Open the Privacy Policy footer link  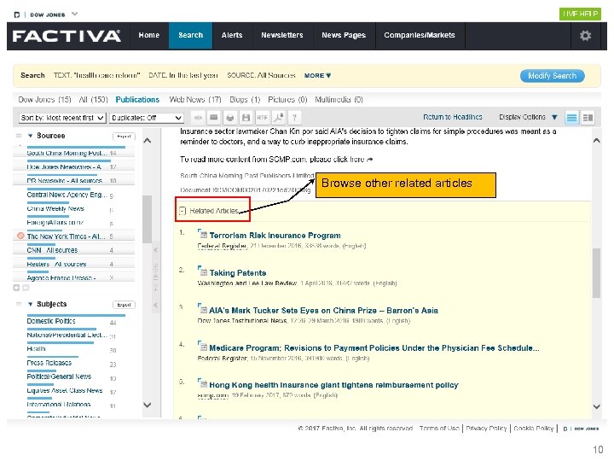tap(486, 428)
